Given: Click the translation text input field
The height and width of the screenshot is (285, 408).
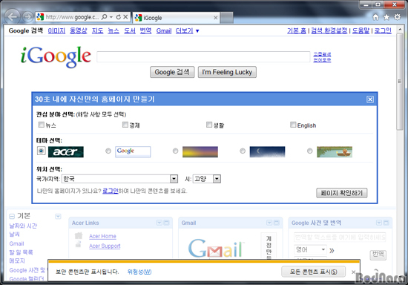Looking at the screenshot, I should 340,237.
